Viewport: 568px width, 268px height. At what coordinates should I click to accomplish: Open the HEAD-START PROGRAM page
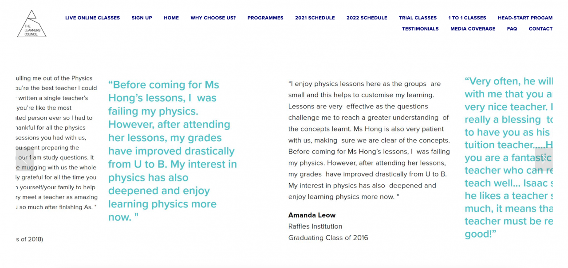click(525, 18)
